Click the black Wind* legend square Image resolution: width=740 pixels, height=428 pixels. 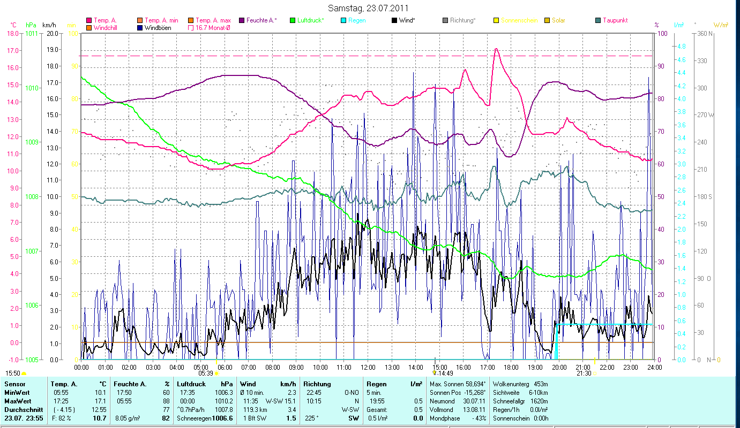pyautogui.click(x=394, y=20)
